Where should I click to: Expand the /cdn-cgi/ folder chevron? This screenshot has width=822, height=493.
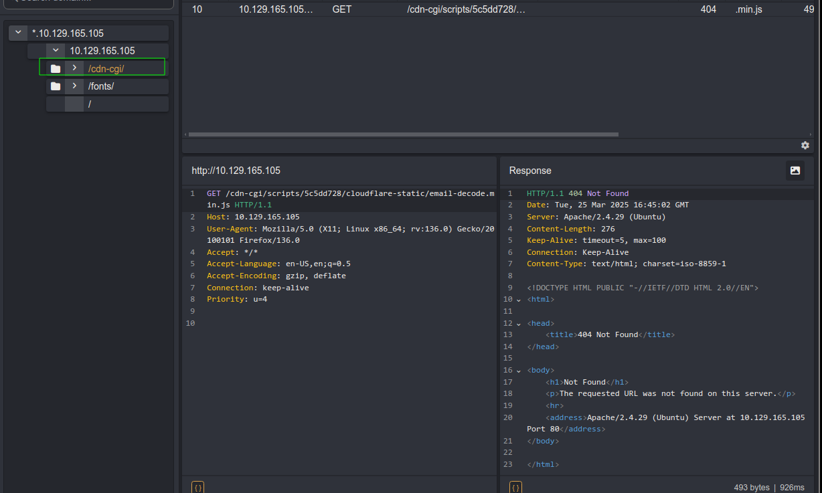coord(74,68)
